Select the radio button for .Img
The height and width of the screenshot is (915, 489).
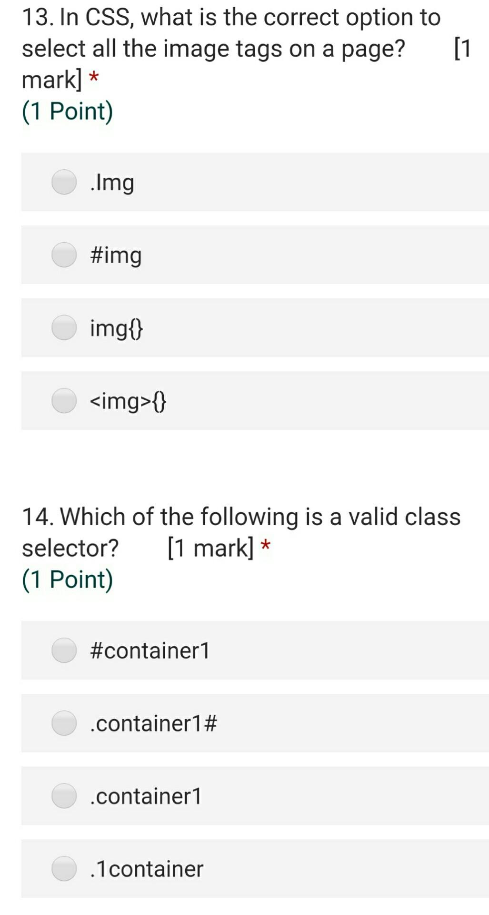[64, 182]
